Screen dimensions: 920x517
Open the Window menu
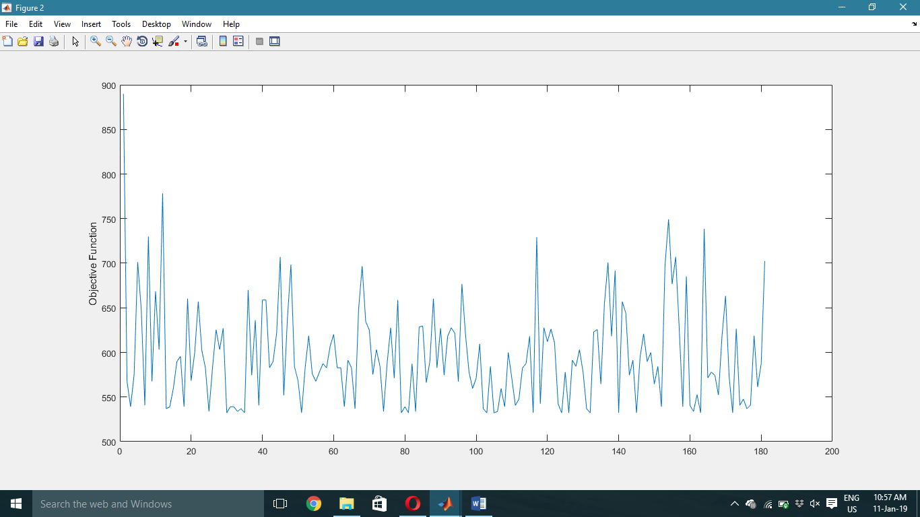tap(197, 24)
